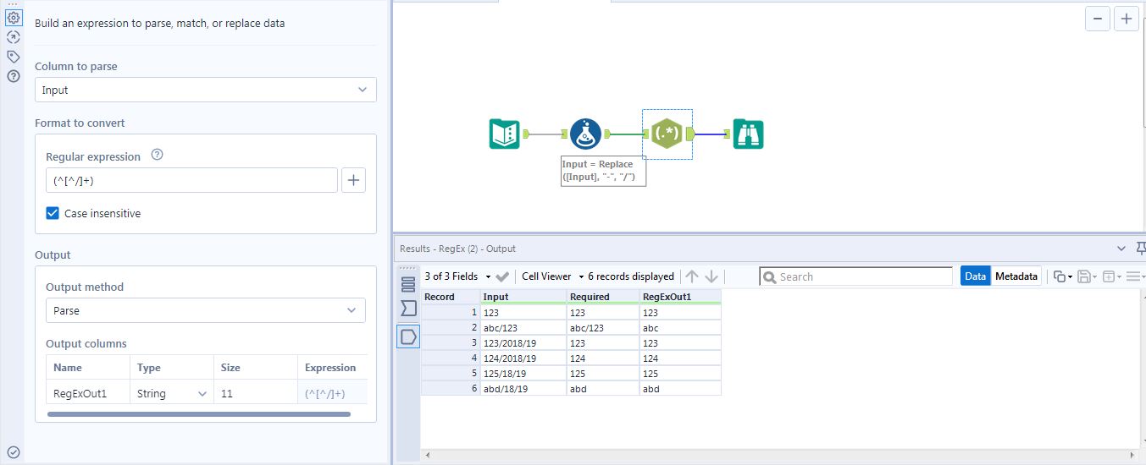Image resolution: width=1146 pixels, height=465 pixels.
Task: Zoom out canvas with minus button
Action: 1097,19
